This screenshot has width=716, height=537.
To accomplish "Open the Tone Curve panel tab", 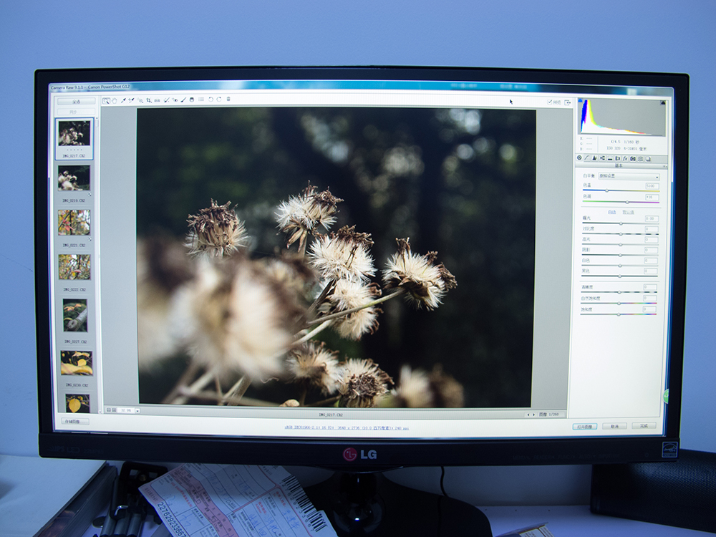I will (587, 158).
